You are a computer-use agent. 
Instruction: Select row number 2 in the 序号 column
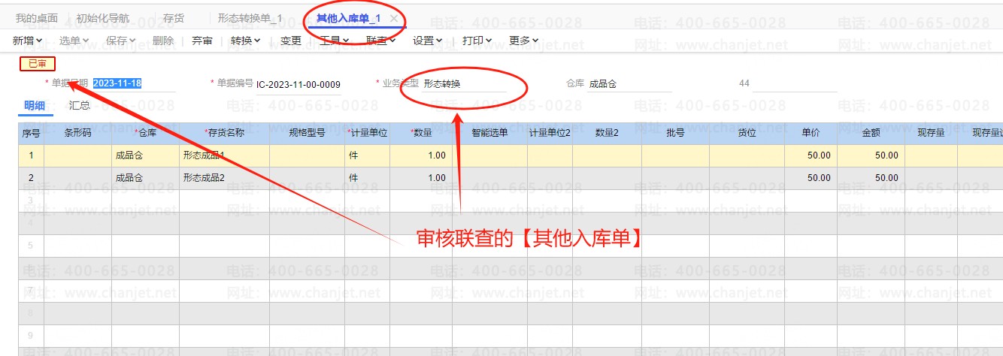click(31, 178)
